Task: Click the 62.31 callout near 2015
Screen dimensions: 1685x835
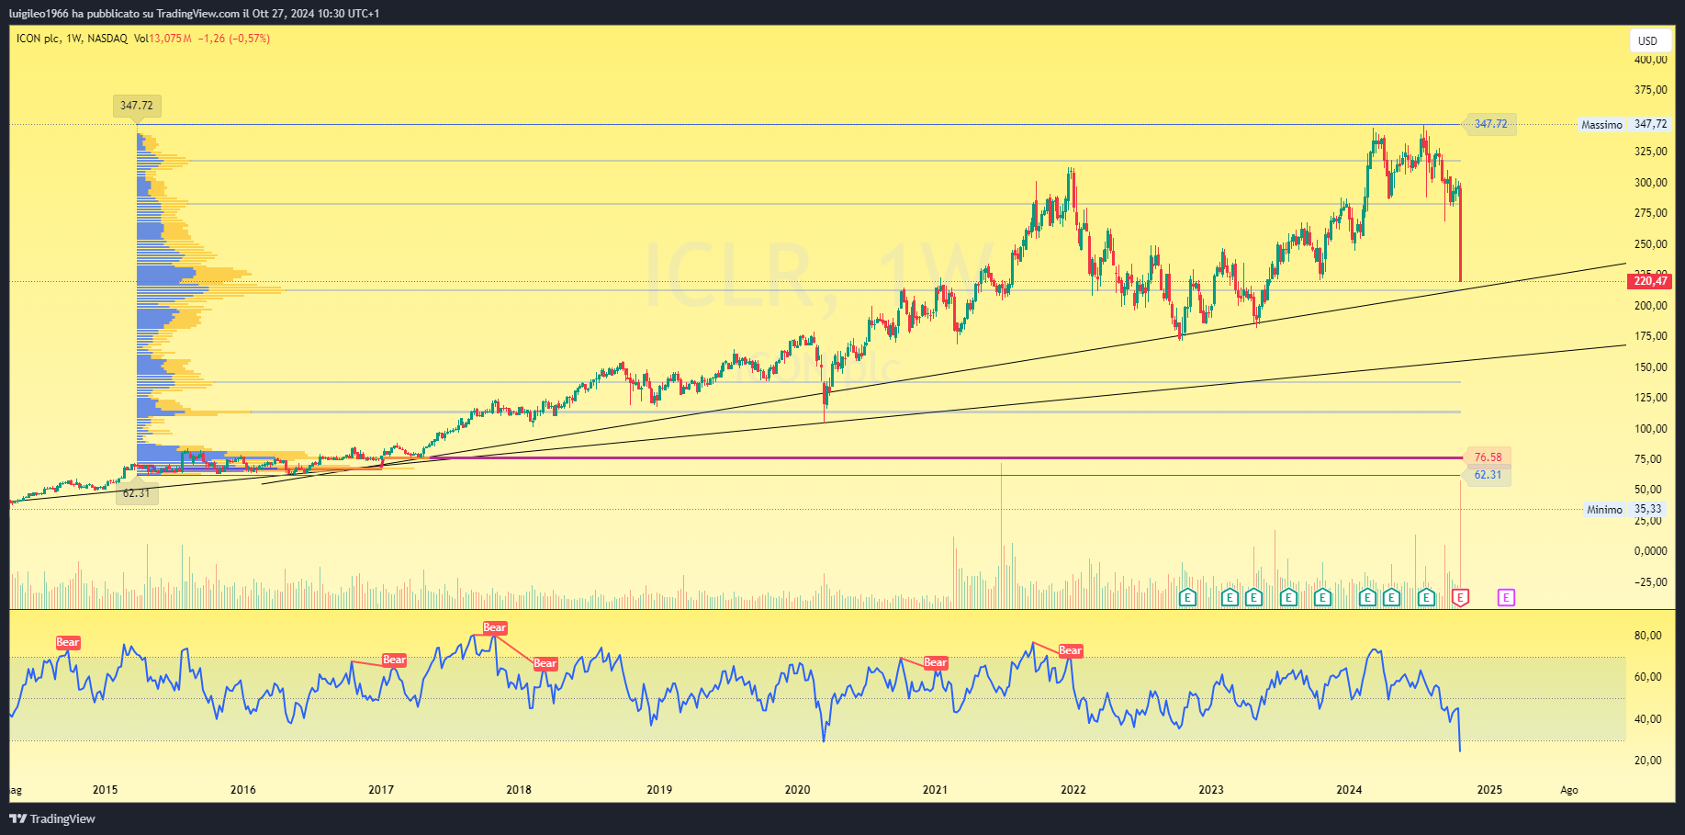Action: (x=137, y=493)
